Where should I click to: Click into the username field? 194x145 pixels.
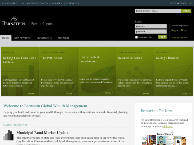point(151,26)
